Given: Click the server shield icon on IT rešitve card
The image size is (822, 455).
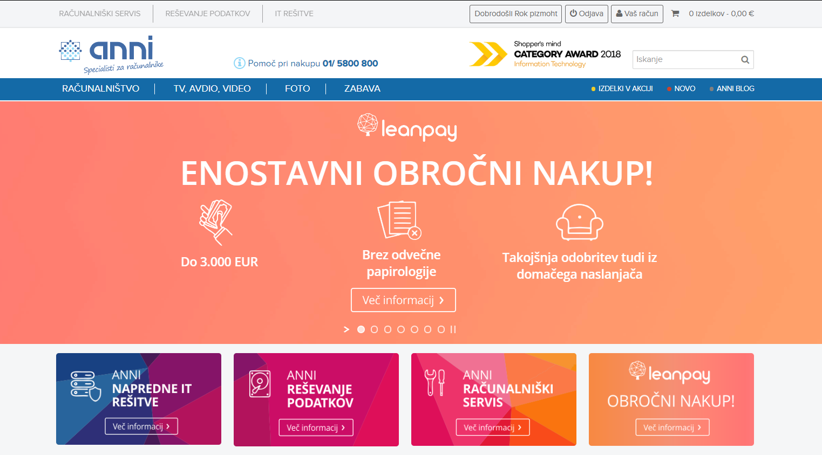Looking at the screenshot, I should [86, 386].
